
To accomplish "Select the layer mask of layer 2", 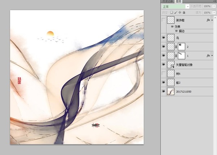I will pos(182,46).
